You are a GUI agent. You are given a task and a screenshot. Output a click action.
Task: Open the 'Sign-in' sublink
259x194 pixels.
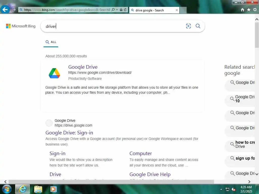click(57, 153)
